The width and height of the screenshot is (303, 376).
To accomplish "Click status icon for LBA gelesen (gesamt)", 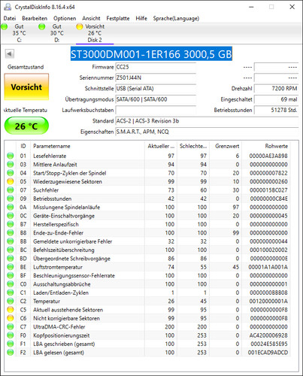I will click(11, 353).
